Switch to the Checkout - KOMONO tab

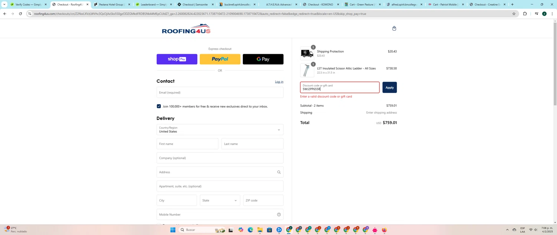pyautogui.click(x=320, y=4)
